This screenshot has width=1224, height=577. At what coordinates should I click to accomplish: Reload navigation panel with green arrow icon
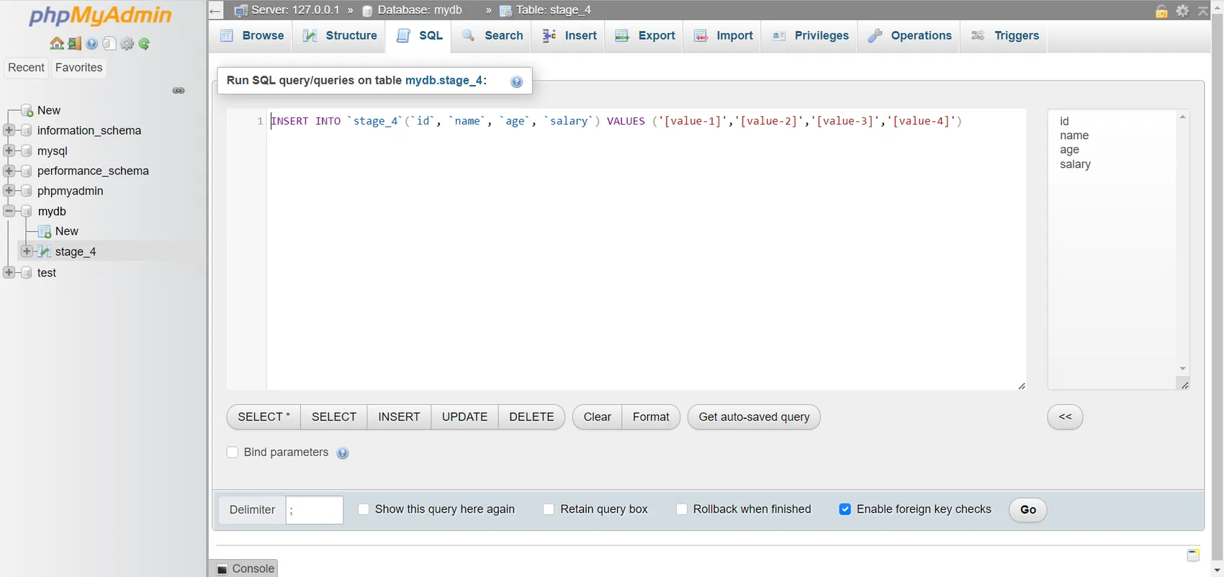144,44
